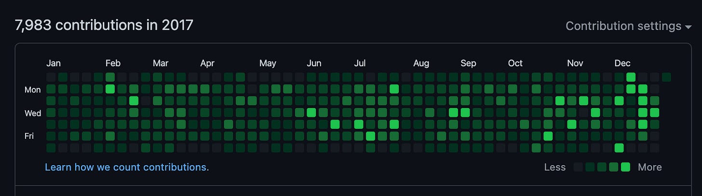Open the Contribution settings dropdown

[629, 26]
